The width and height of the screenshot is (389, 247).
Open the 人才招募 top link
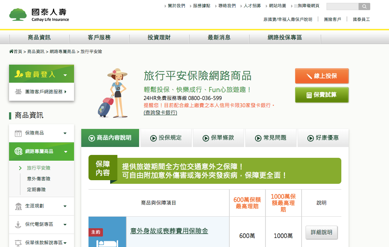click(252, 6)
